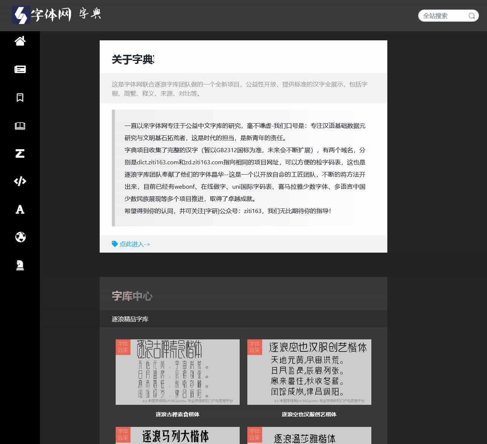Image resolution: width=487 pixels, height=444 pixels.
Task: Open the dictionary book icon in sidebar
Action: pyautogui.click(x=20, y=126)
